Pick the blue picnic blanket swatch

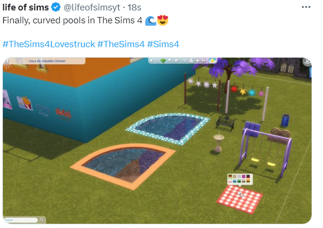[x=235, y=181]
